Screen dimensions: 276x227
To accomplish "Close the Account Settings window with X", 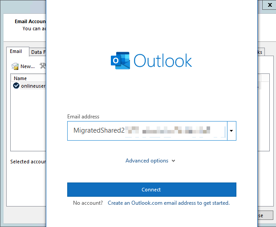I will click(269, 5).
